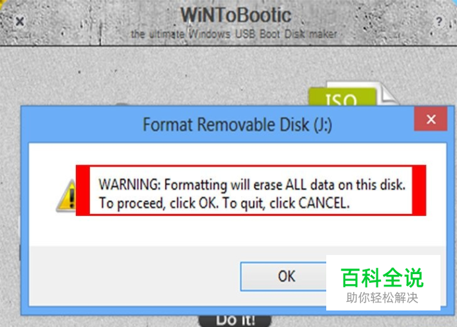Click the empty white area below the warning
Image resolution: width=457 pixels, height=327 pixels.
(238, 231)
